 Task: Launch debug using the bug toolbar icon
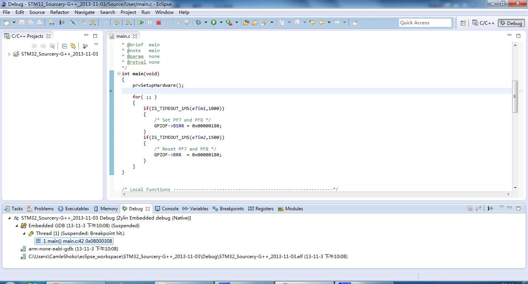click(198, 22)
